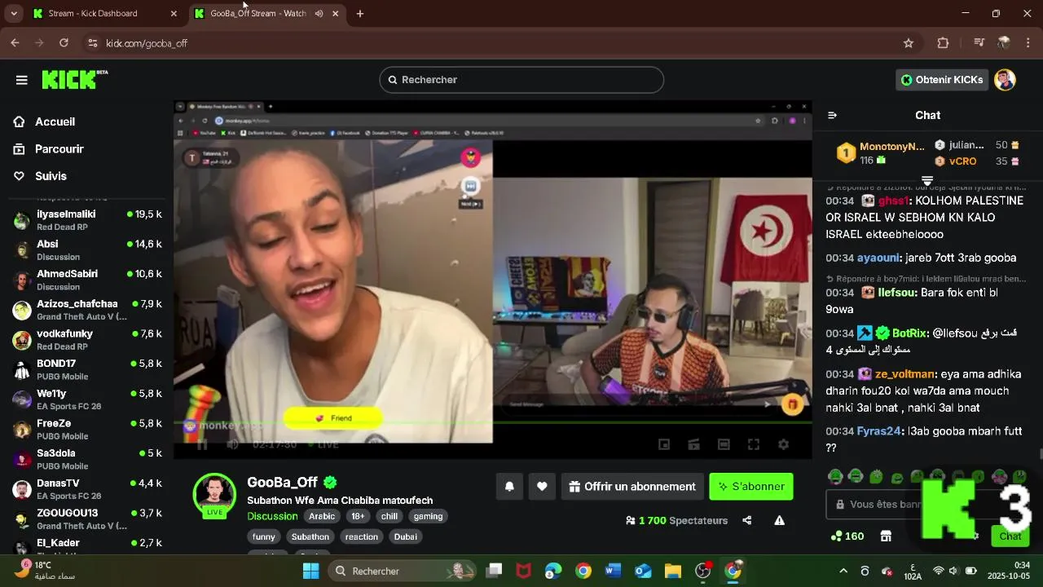Screen dimensions: 1043x587
Task: Click the S'abonner button
Action: pyautogui.click(x=751, y=487)
